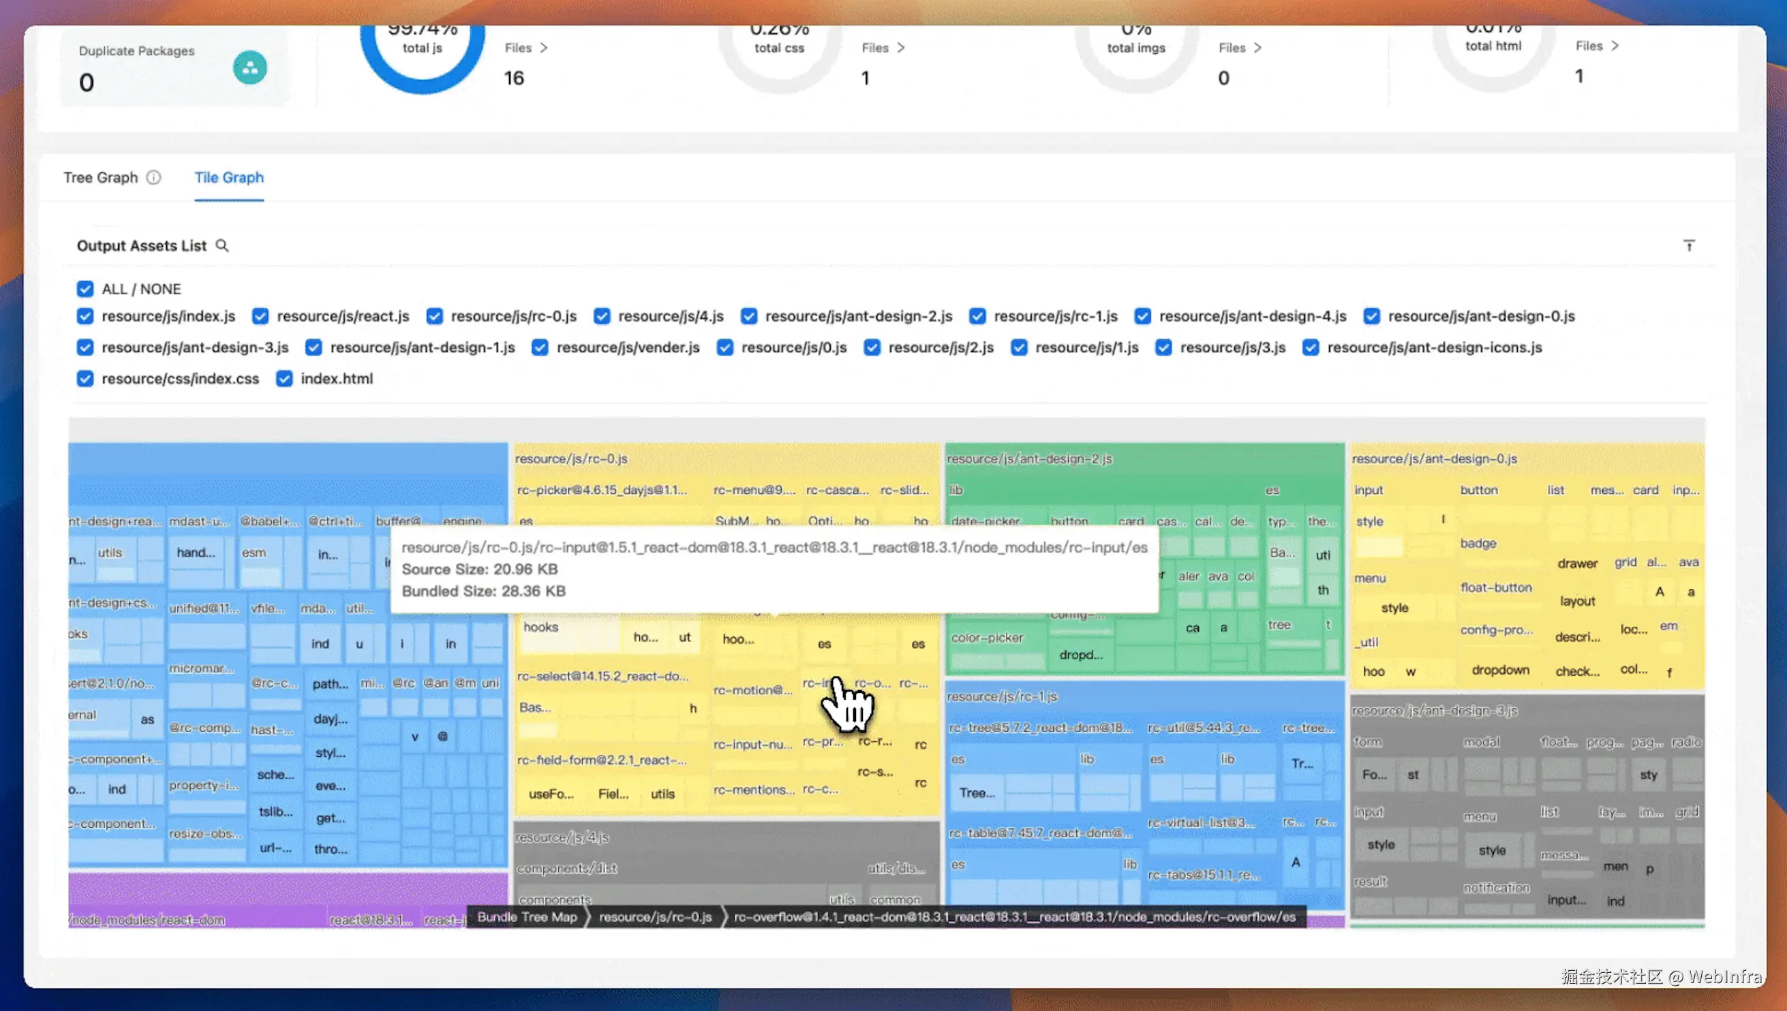Toggle resource/js/ant-design-3.js checkbox
This screenshot has height=1011, width=1787.
click(x=85, y=347)
